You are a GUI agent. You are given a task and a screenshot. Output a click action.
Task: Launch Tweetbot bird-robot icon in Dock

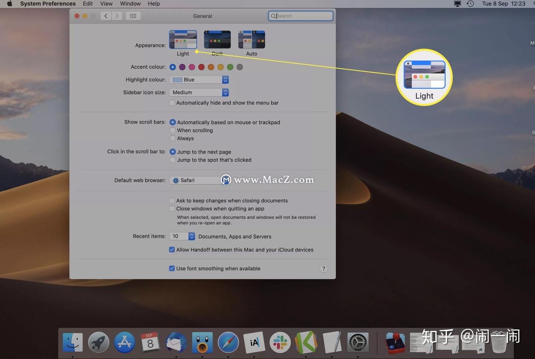(x=202, y=342)
